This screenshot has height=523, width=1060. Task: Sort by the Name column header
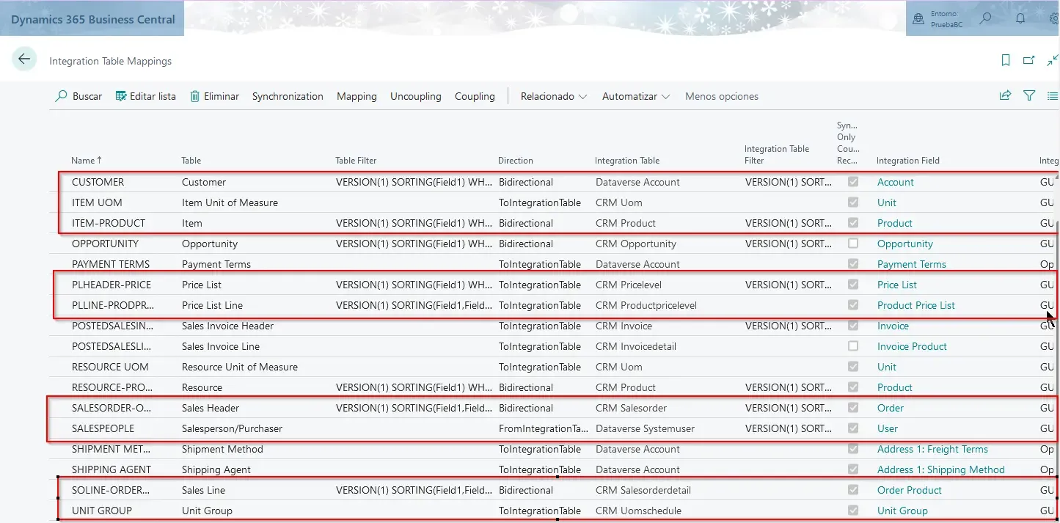83,160
